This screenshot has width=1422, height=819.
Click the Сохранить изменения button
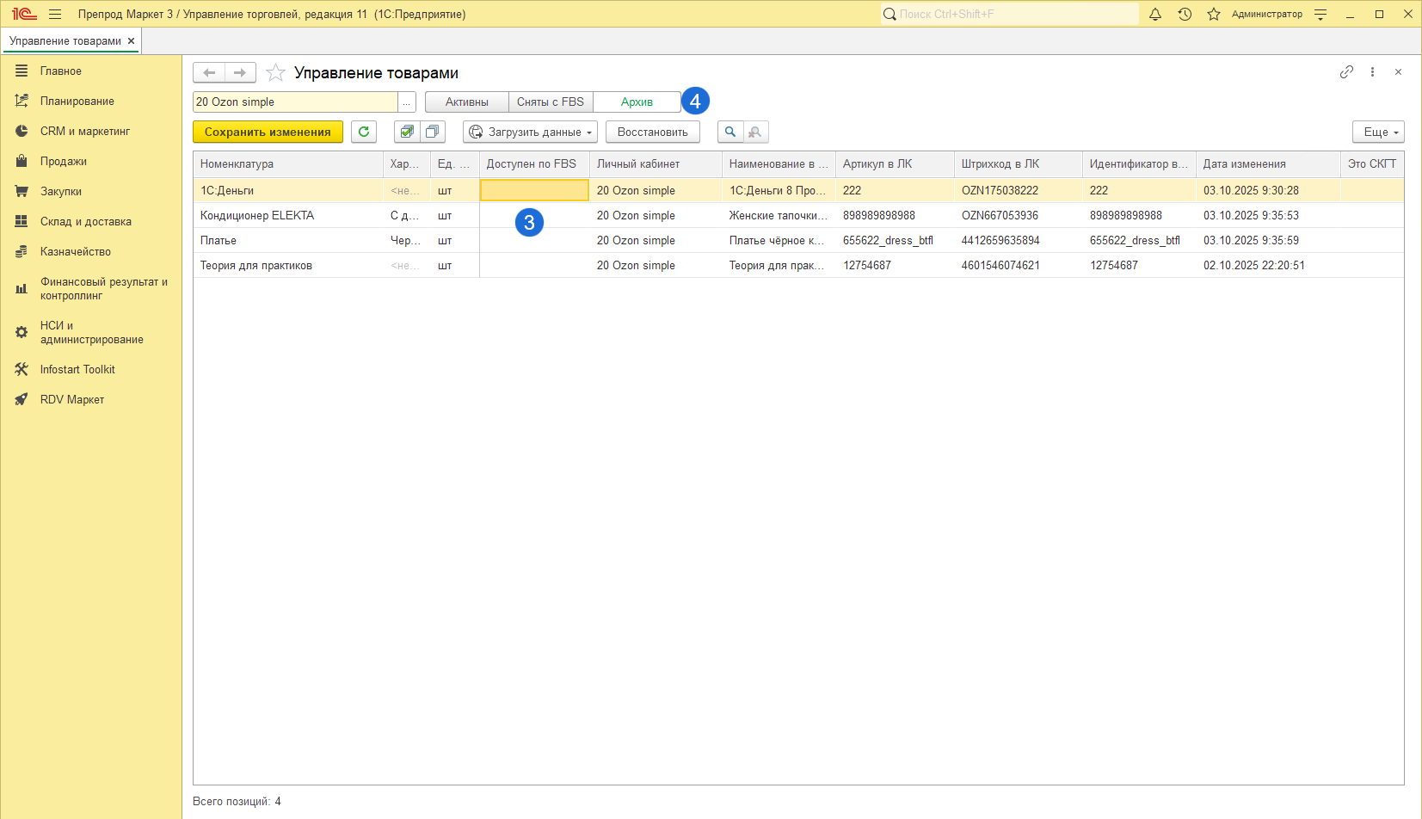coord(268,132)
